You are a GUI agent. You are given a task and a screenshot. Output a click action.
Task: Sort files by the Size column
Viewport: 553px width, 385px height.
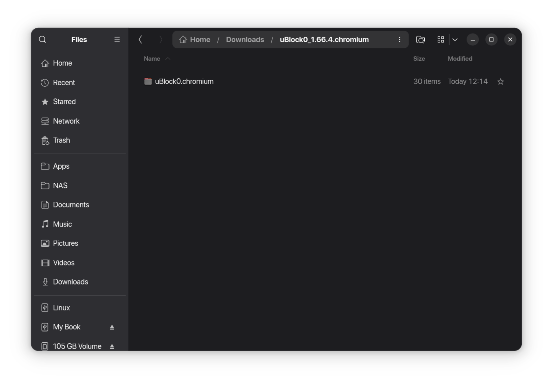click(419, 59)
